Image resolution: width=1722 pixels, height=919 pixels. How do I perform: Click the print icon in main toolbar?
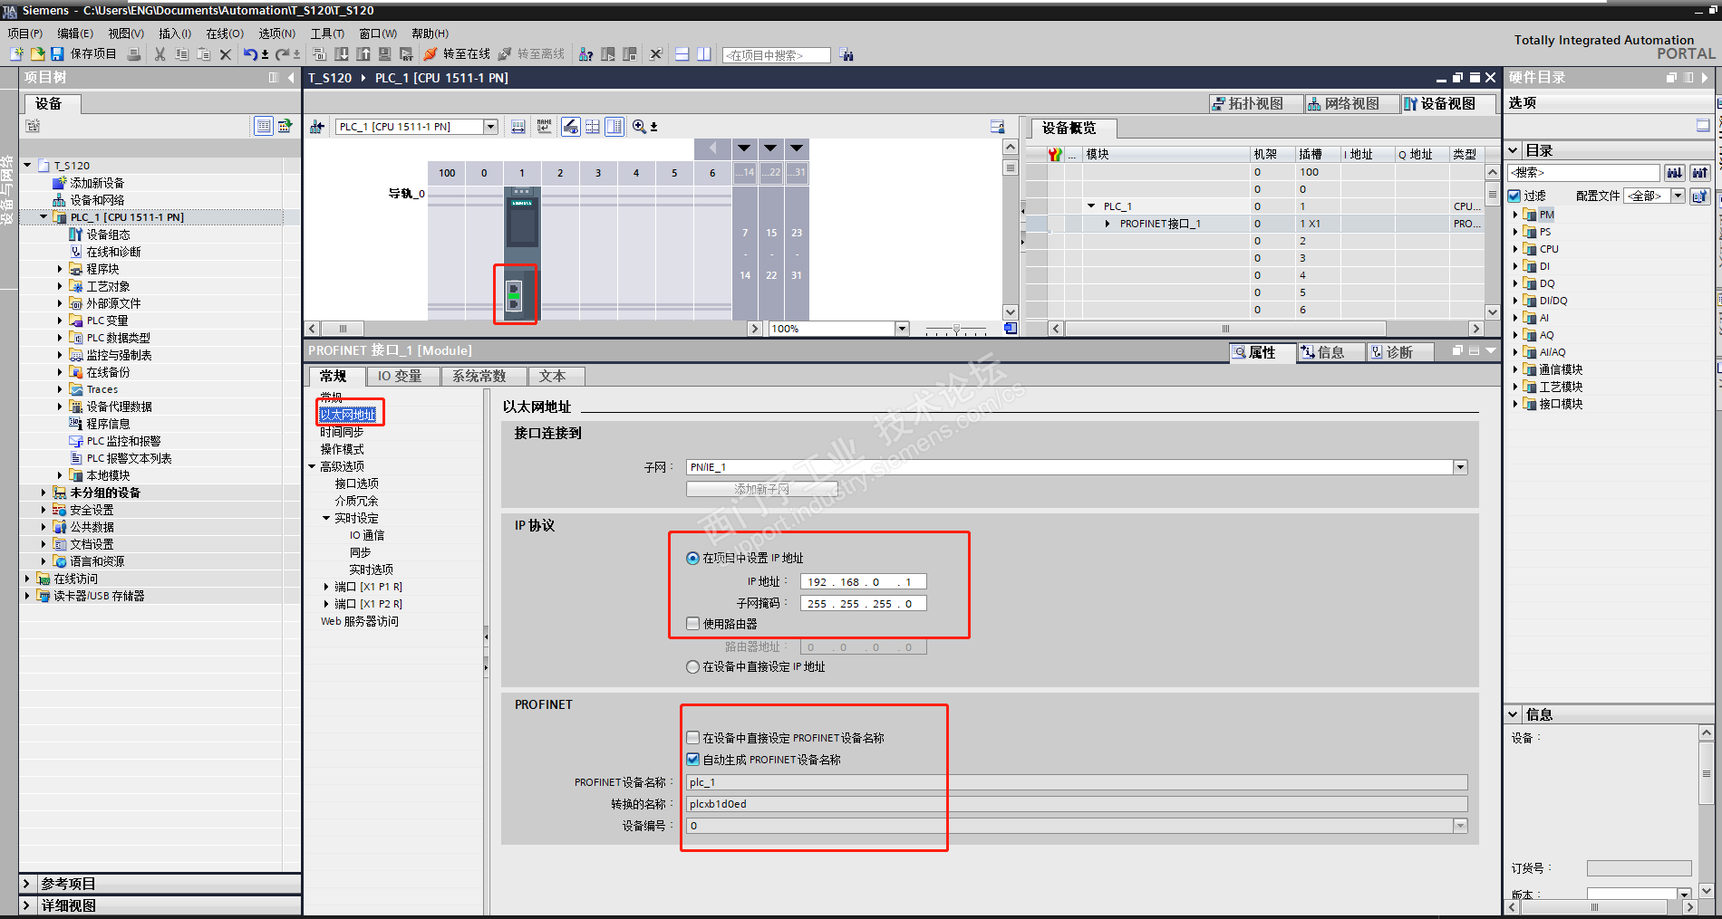click(x=134, y=54)
